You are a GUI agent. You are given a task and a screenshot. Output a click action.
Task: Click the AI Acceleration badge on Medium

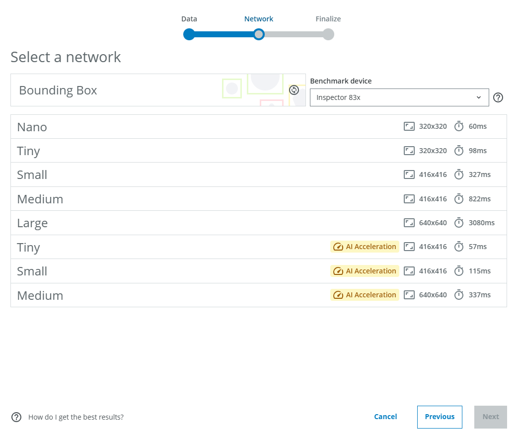pos(365,295)
